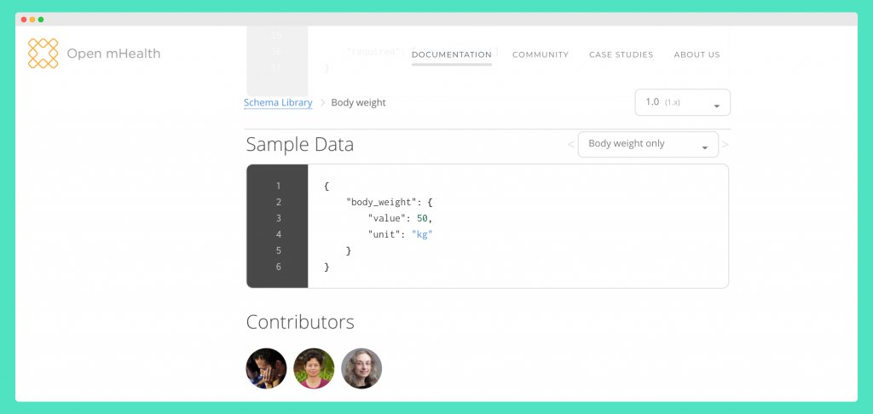Click the macOS green maximize window button

click(41, 20)
